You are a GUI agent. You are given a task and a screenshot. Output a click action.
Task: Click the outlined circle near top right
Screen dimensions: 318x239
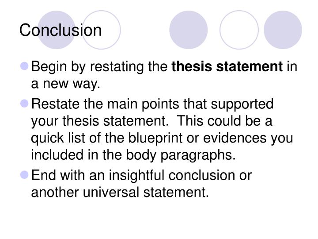239,30
